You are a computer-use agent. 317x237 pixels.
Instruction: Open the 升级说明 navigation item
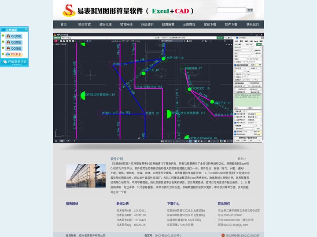[147, 25]
